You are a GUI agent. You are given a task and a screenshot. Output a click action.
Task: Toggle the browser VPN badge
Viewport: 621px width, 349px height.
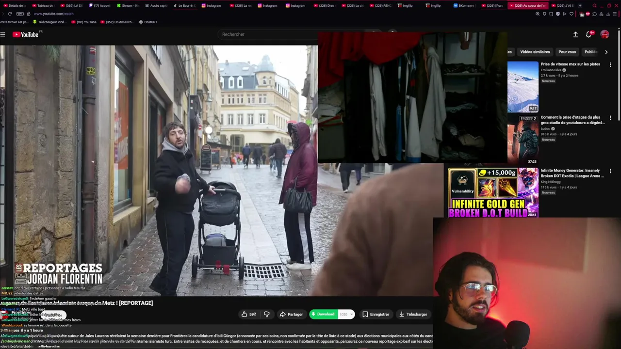[20, 14]
